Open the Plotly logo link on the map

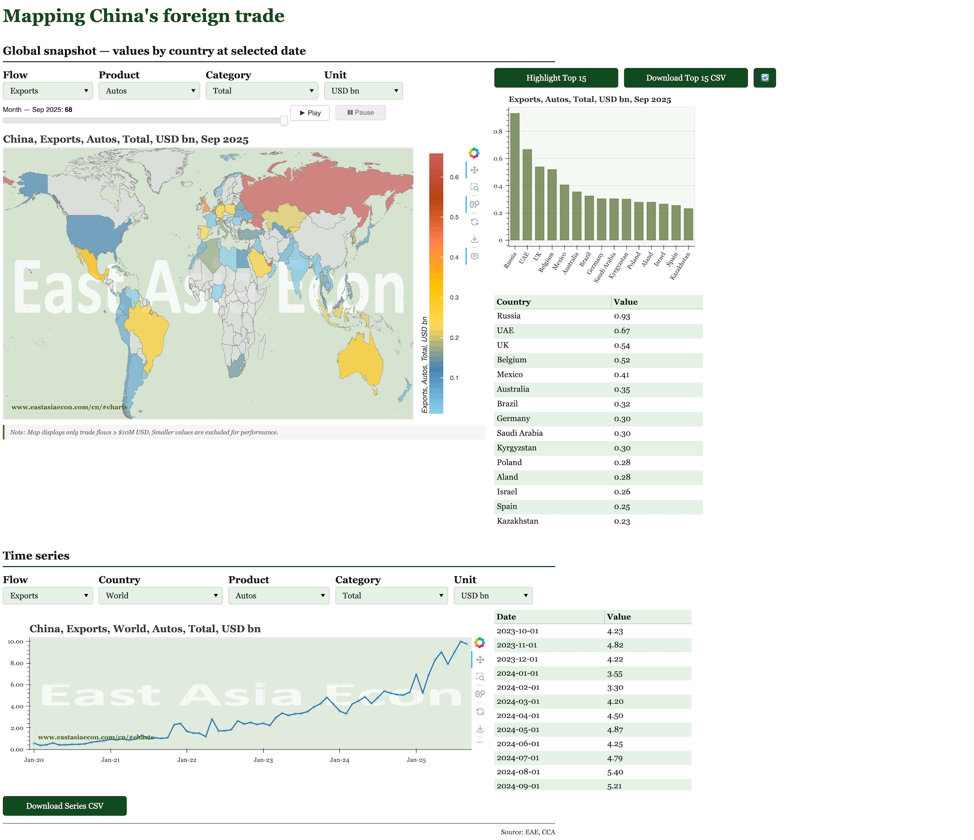point(474,153)
